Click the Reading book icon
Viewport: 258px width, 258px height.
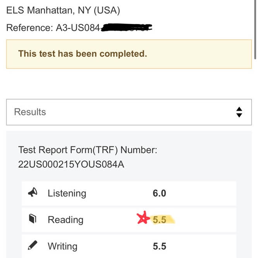[x=33, y=219]
